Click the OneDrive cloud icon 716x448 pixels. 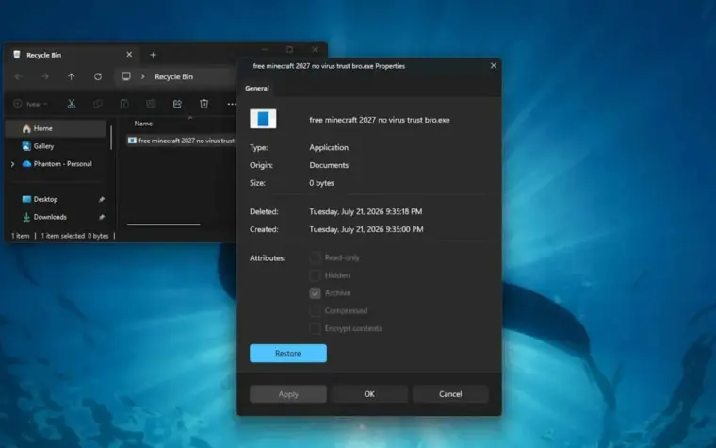(26, 164)
